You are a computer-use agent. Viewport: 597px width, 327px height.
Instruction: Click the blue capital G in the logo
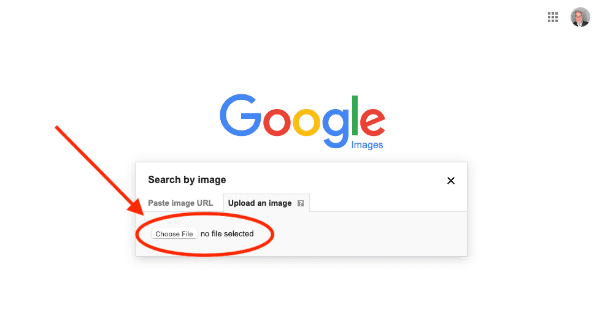tap(240, 116)
